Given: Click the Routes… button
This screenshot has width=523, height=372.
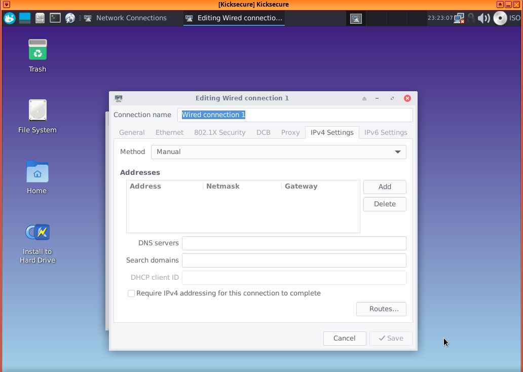Looking at the screenshot, I should click(x=381, y=309).
